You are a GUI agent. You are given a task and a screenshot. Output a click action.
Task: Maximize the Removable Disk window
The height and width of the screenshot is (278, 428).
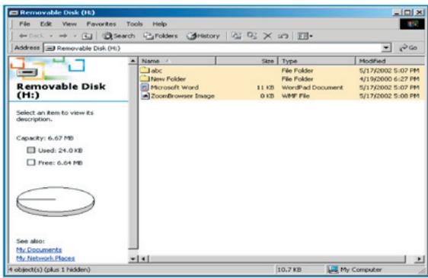407,12
